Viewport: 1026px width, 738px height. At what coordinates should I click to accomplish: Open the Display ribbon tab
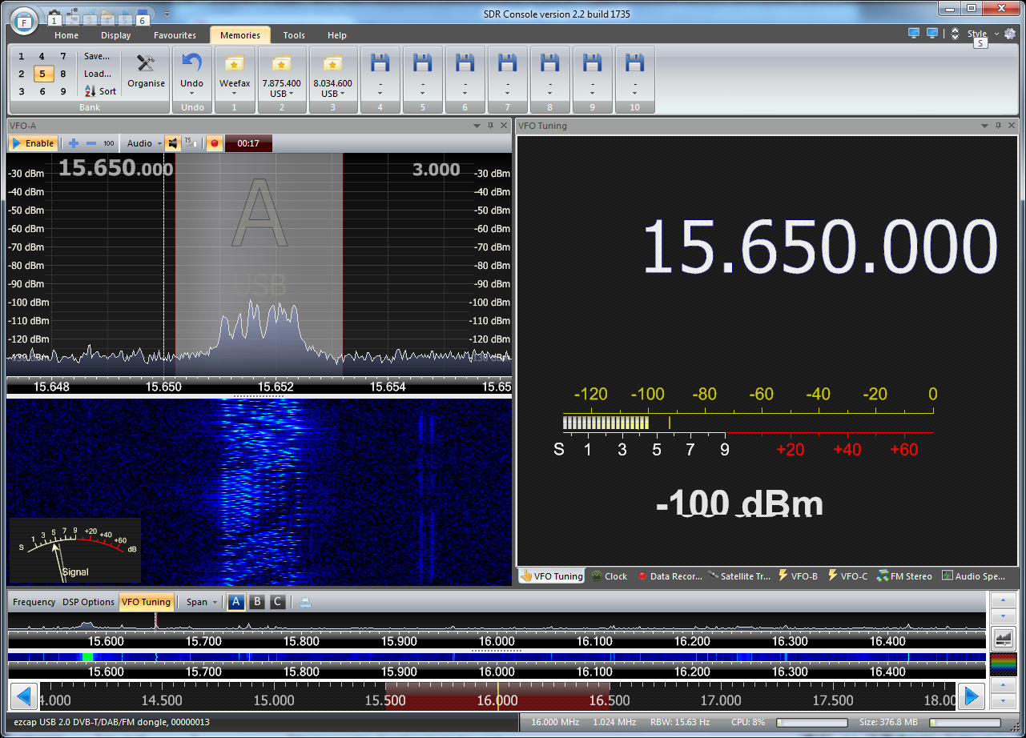coord(116,35)
